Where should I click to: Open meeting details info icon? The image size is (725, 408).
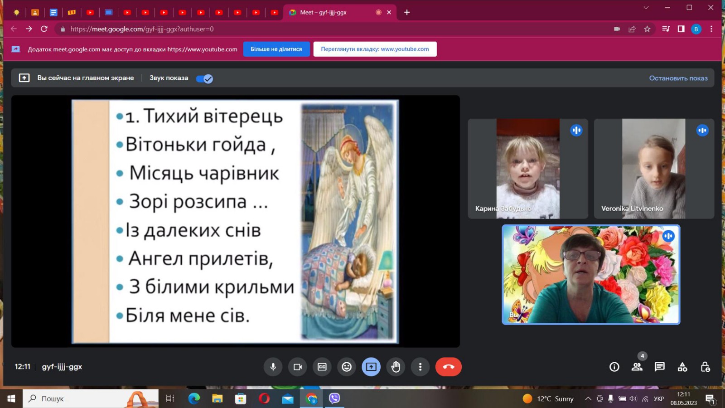(x=614, y=367)
